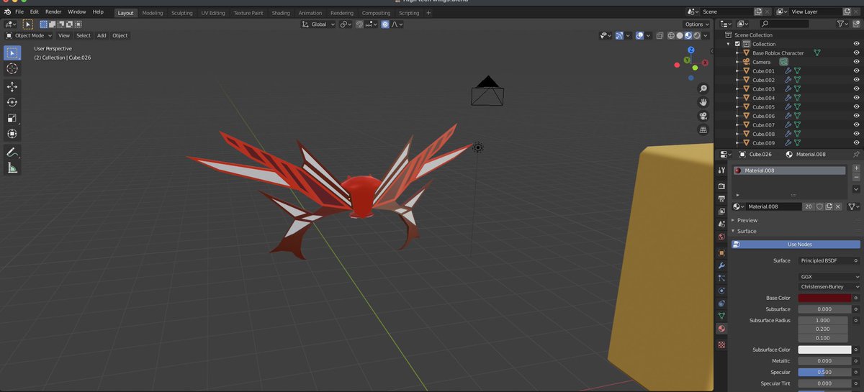Open the Object properties tab
The width and height of the screenshot is (864, 392).
721,252
